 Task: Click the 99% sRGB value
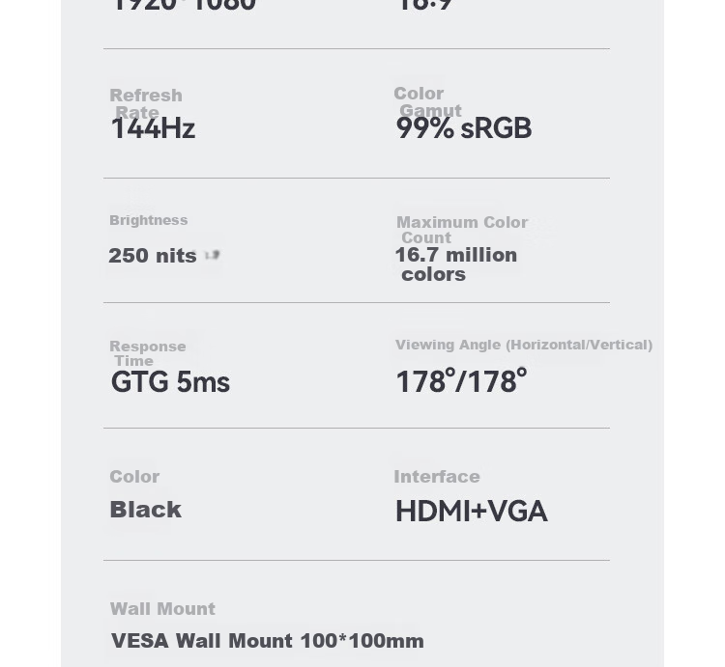(x=464, y=127)
